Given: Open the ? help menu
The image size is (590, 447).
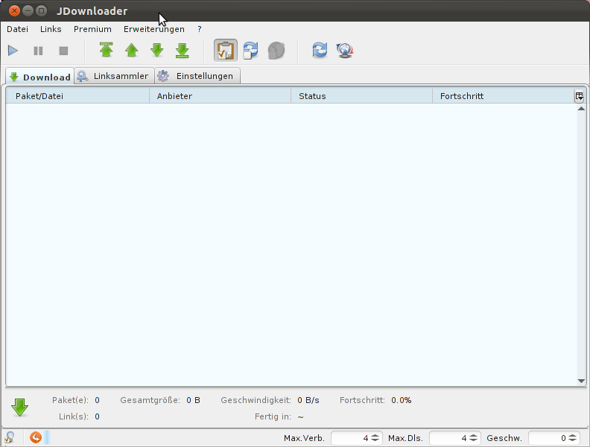Looking at the screenshot, I should click(200, 29).
